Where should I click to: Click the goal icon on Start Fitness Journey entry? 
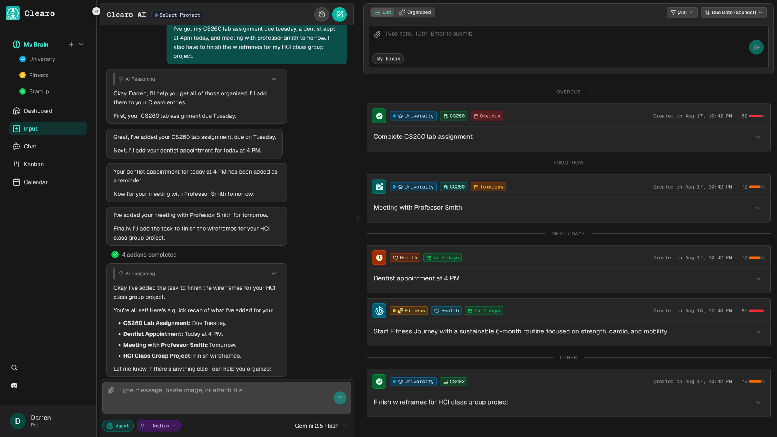click(x=379, y=311)
